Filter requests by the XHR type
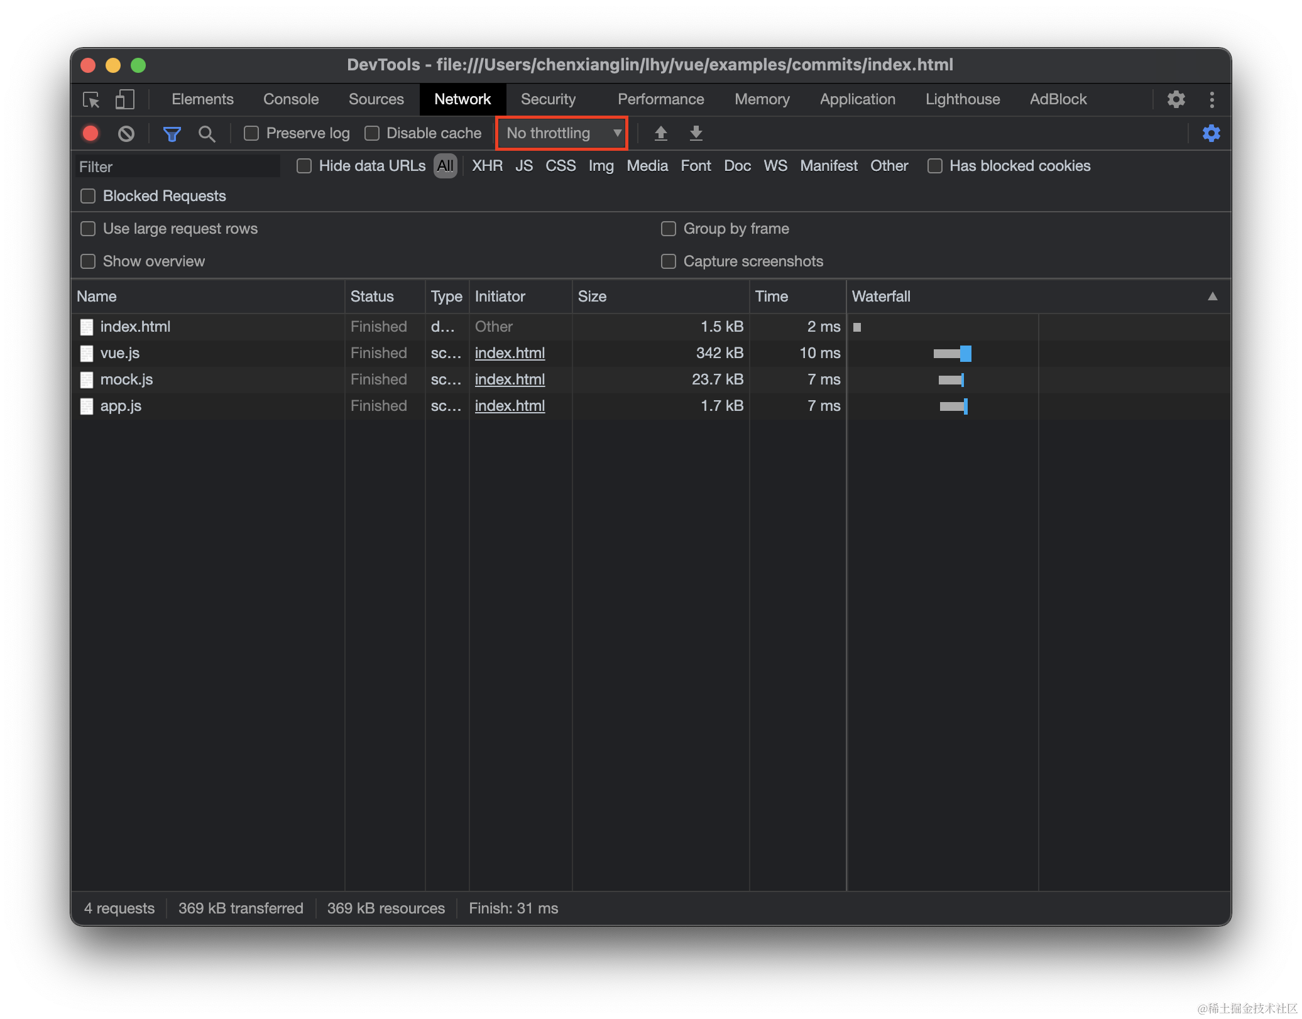The height and width of the screenshot is (1019, 1302). pyautogui.click(x=487, y=166)
